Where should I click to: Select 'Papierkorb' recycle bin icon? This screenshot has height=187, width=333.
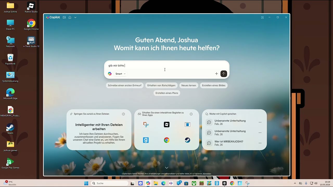tap(10, 60)
